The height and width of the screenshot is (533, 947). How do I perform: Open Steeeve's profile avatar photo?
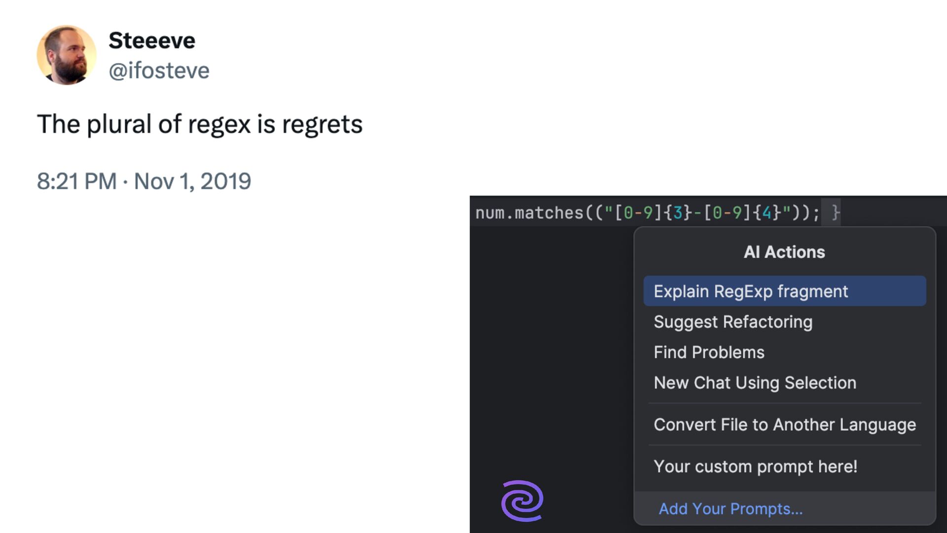[x=67, y=55]
